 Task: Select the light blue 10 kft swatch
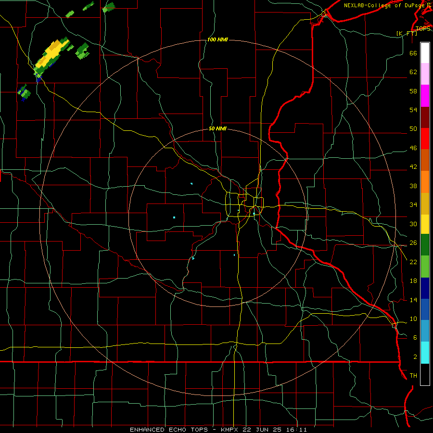(x=425, y=331)
